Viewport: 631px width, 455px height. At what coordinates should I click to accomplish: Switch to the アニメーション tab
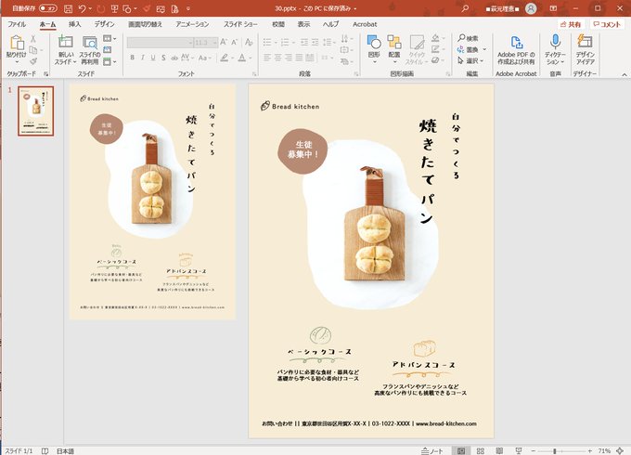pyautogui.click(x=192, y=24)
